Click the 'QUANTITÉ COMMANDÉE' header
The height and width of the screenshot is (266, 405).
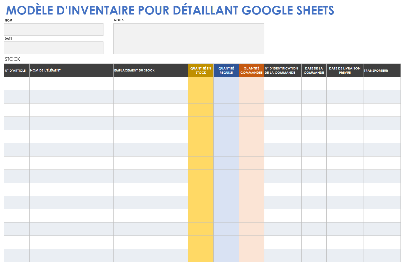[x=251, y=70]
